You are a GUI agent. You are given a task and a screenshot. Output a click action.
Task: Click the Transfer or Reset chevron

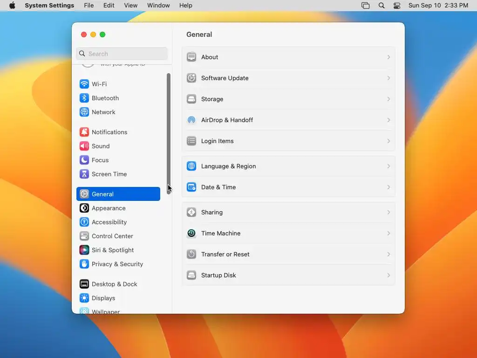(388, 254)
